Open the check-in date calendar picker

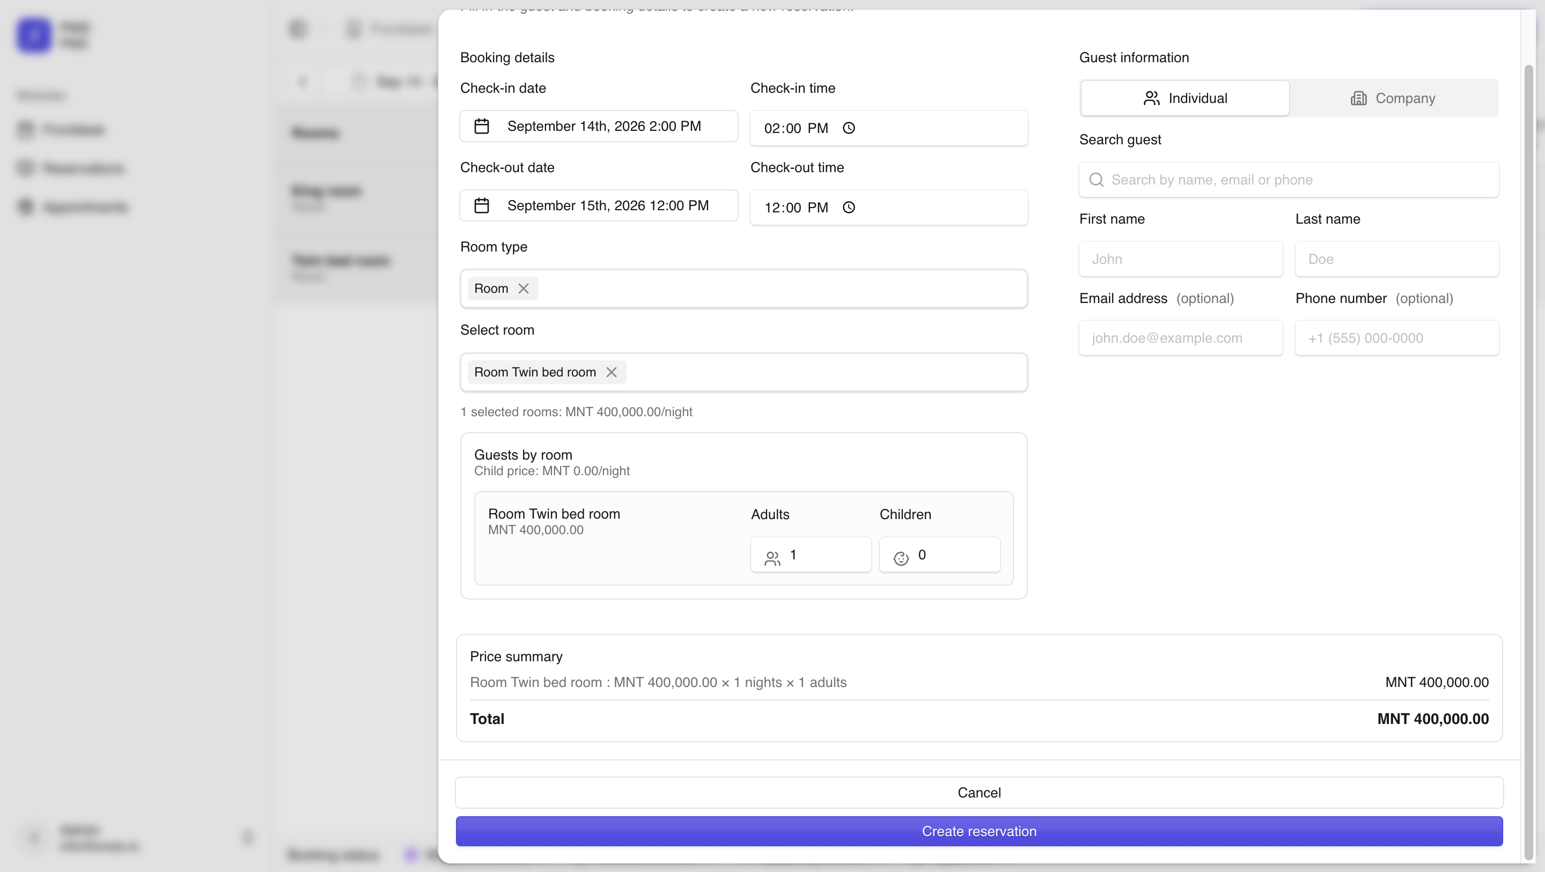click(x=599, y=126)
